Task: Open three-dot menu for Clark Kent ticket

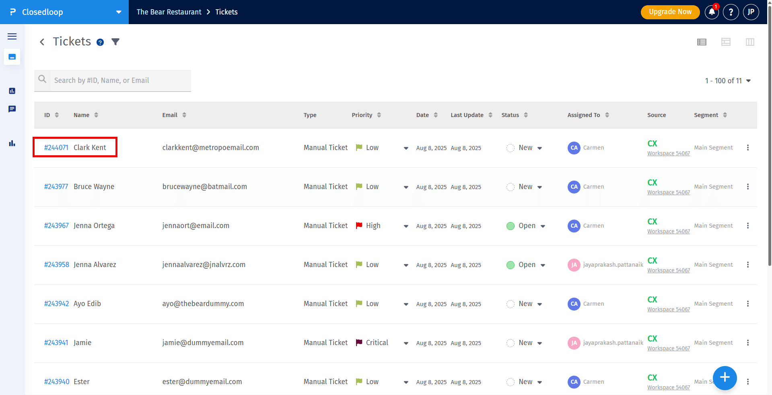Action: (x=747, y=148)
